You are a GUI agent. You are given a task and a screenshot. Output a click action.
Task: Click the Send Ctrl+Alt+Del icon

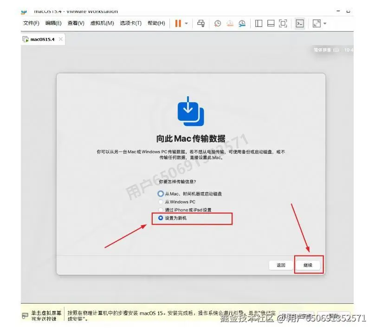(x=201, y=23)
